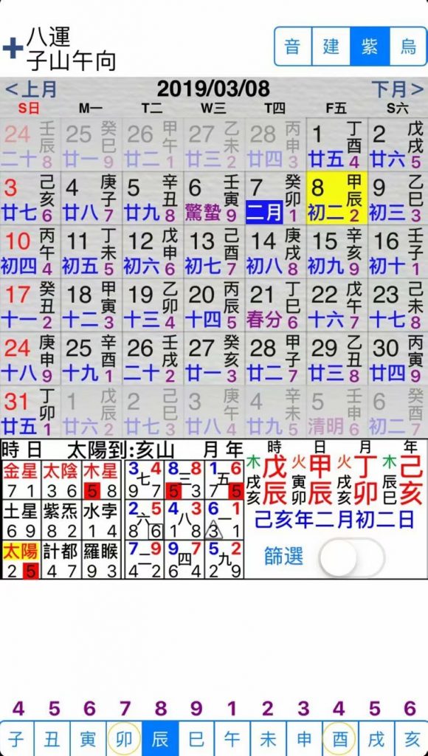
Task: Select the circled 卯 hour button
Action: 124,738
